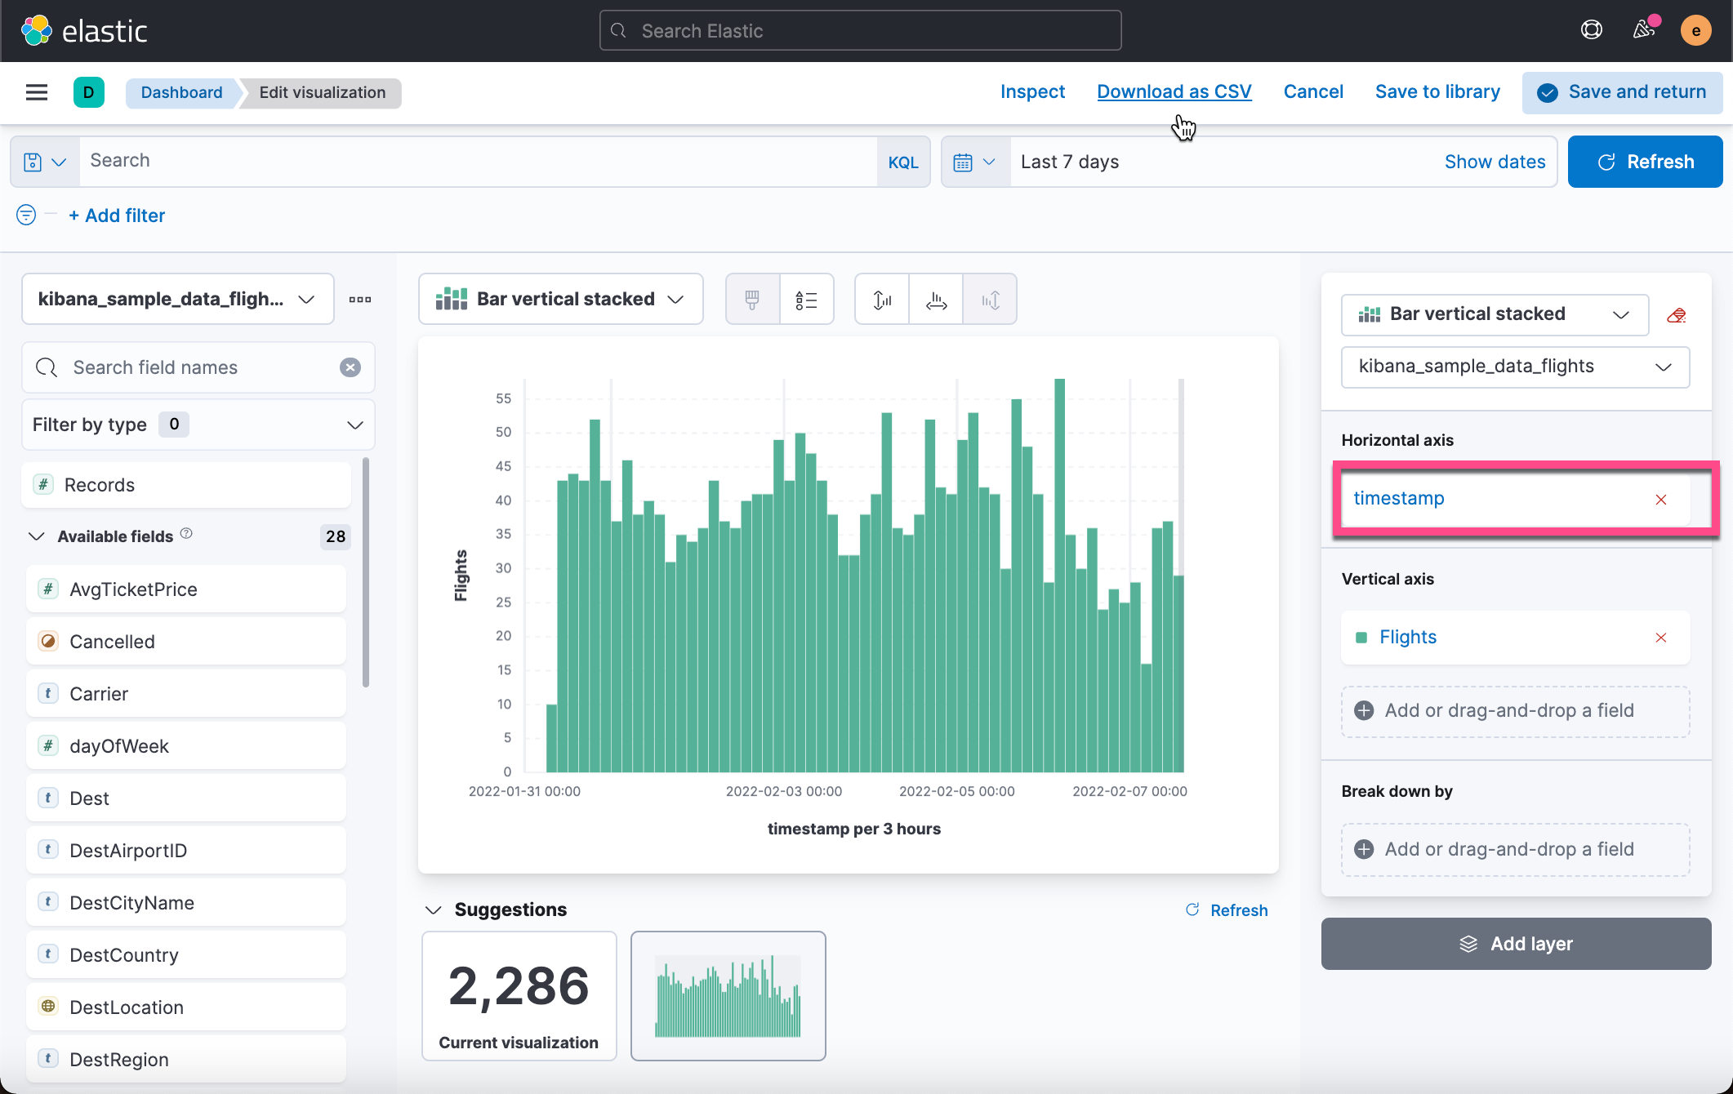Screen dimensions: 1733x1094
Task: Open the newsfeed celebration icon
Action: [x=1644, y=30]
